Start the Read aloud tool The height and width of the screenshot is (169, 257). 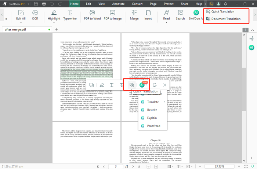pyautogui.click(x=166, y=15)
